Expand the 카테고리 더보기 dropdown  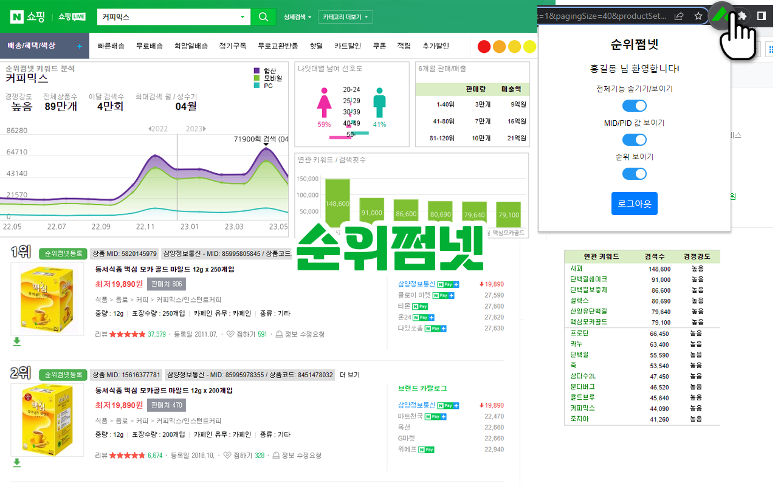coord(345,17)
